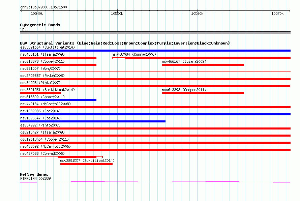Click the blue bar under nsv613390
The height and width of the screenshot is (201, 300).
tap(58, 100)
